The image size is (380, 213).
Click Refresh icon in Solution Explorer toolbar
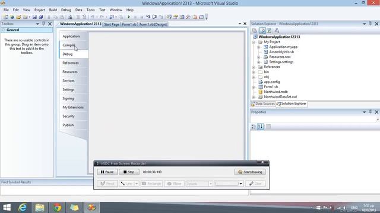pyautogui.click(x=269, y=31)
